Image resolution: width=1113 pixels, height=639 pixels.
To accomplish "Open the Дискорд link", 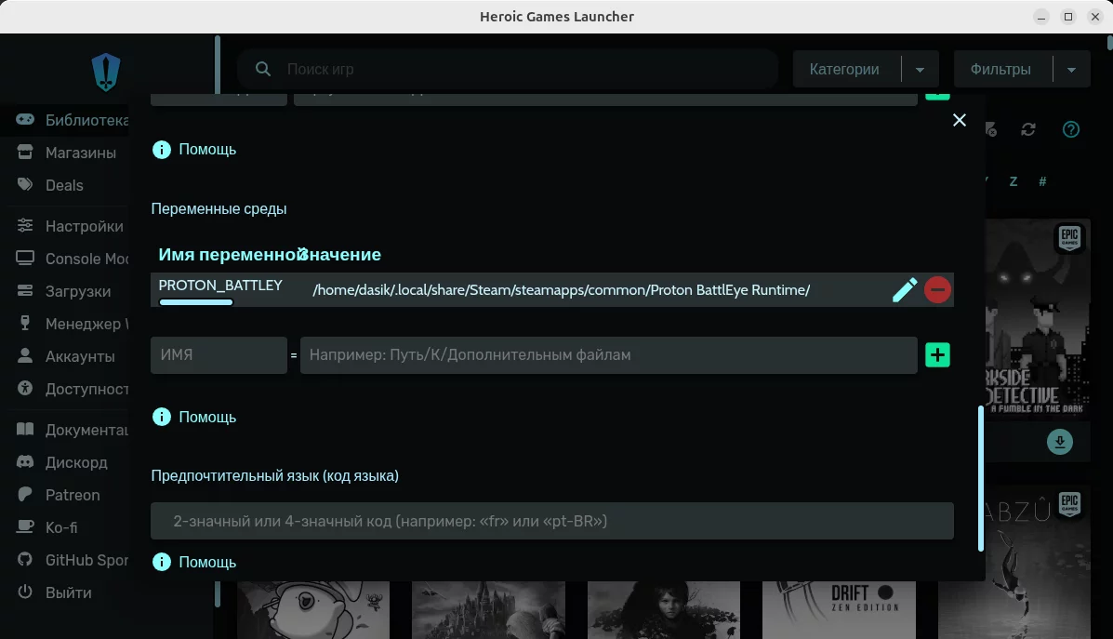I will 61,463.
